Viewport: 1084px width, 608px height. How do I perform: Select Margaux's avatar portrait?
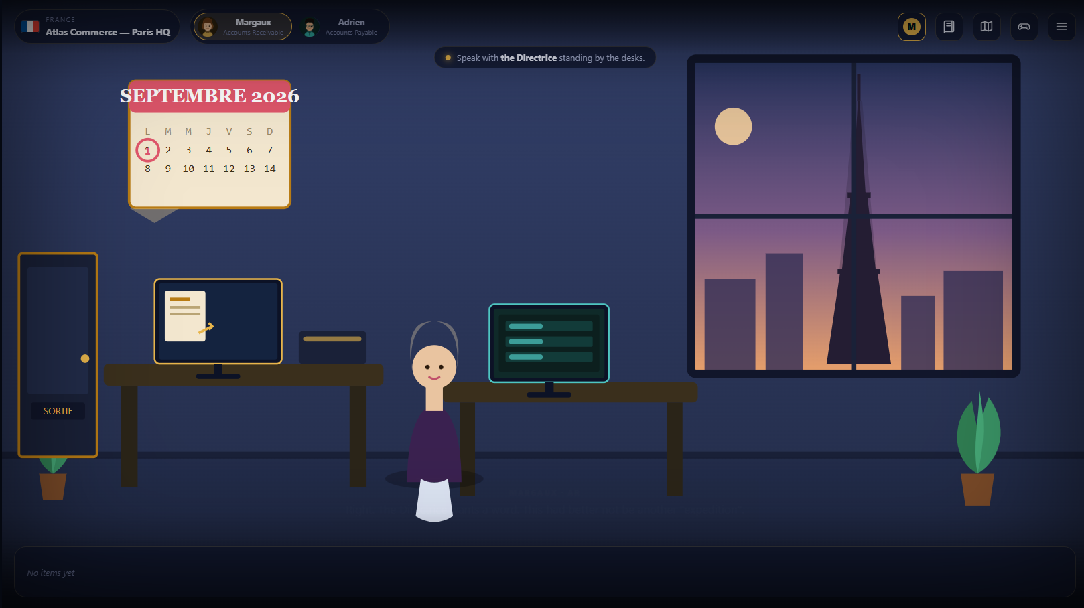(208, 27)
